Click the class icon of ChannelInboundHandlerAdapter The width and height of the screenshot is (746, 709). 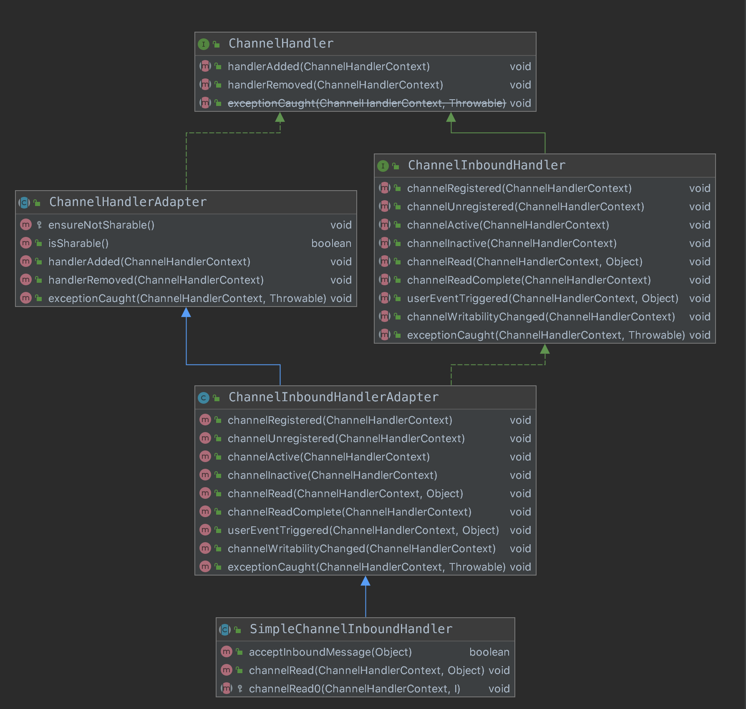click(x=204, y=397)
